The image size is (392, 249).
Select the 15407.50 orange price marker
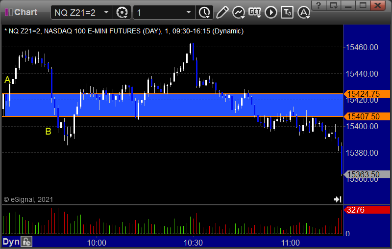(367, 116)
